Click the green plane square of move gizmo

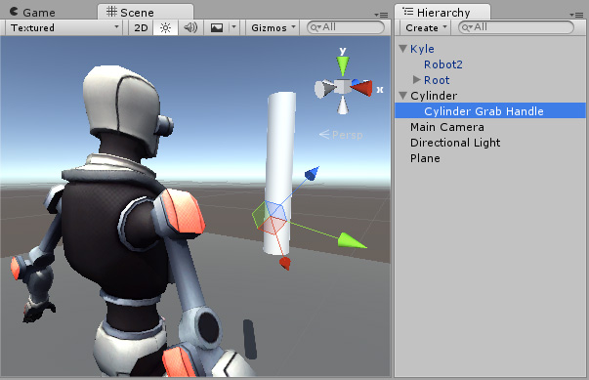click(260, 216)
